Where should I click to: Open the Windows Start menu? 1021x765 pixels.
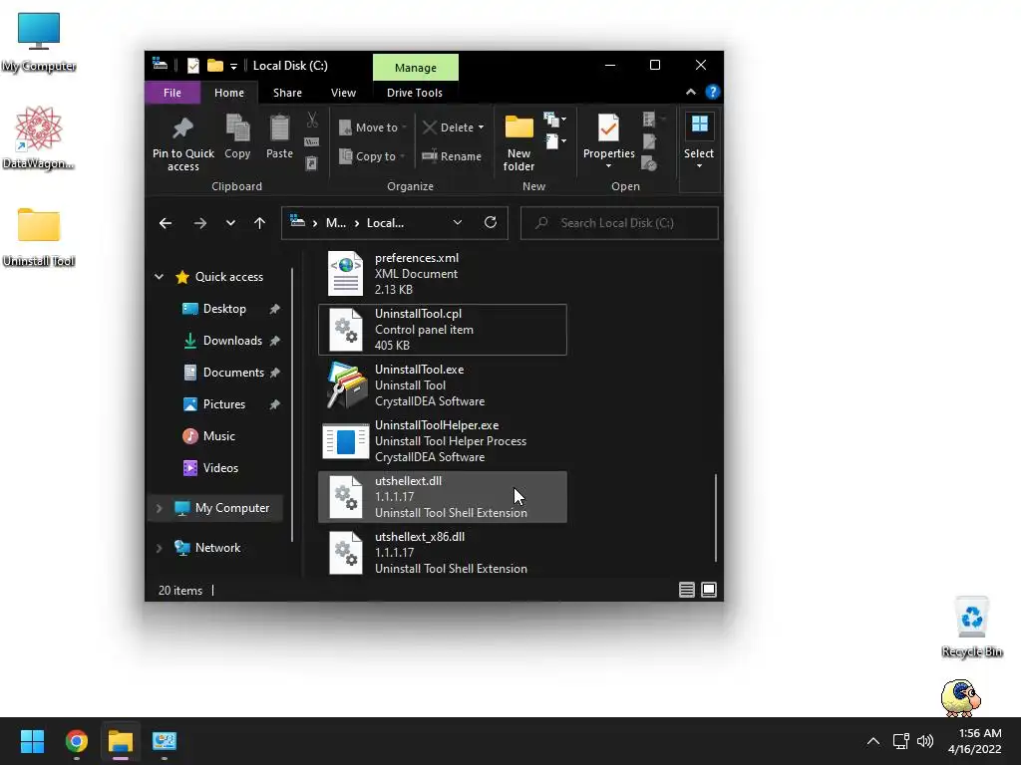(x=32, y=741)
